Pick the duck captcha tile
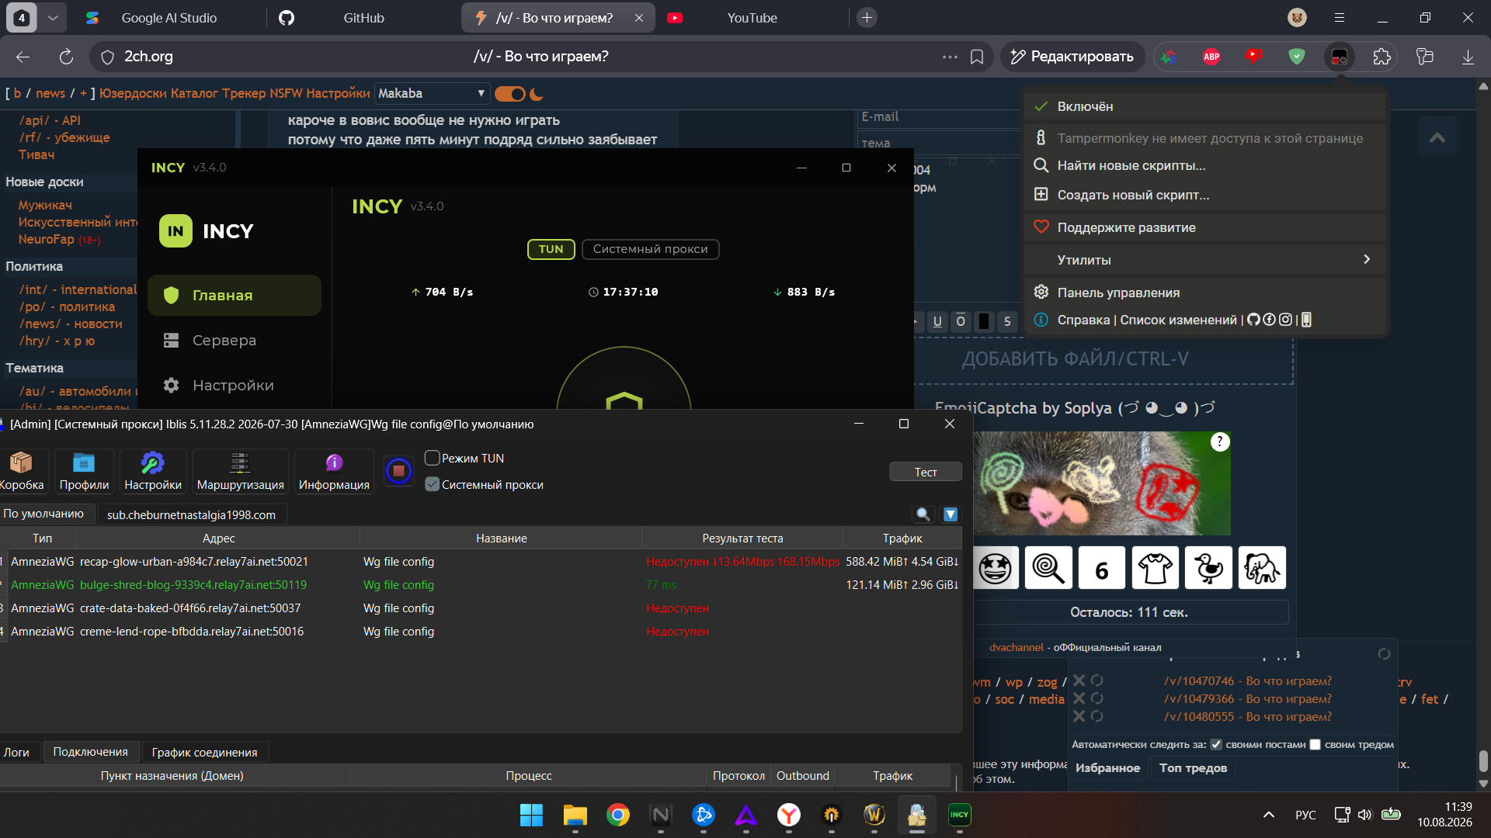1491x838 pixels. (1209, 568)
